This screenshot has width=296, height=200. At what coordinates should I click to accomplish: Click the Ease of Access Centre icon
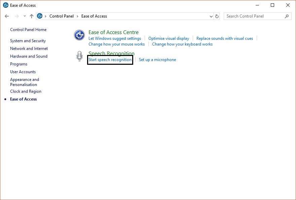[x=79, y=35]
